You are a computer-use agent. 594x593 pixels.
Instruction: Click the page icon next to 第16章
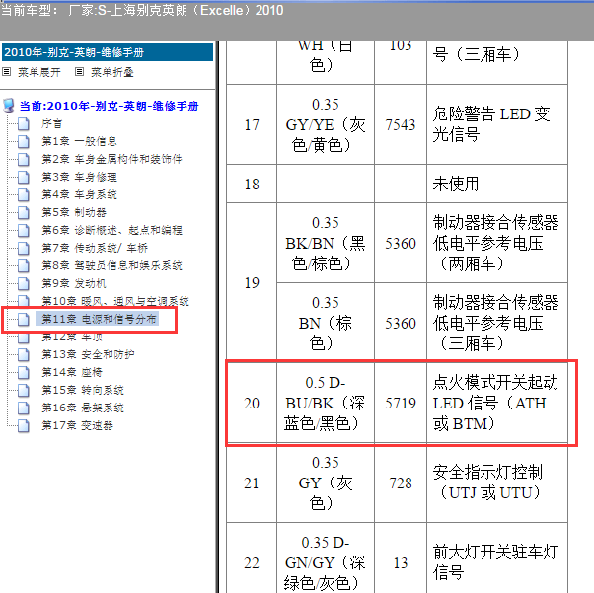[24, 408]
